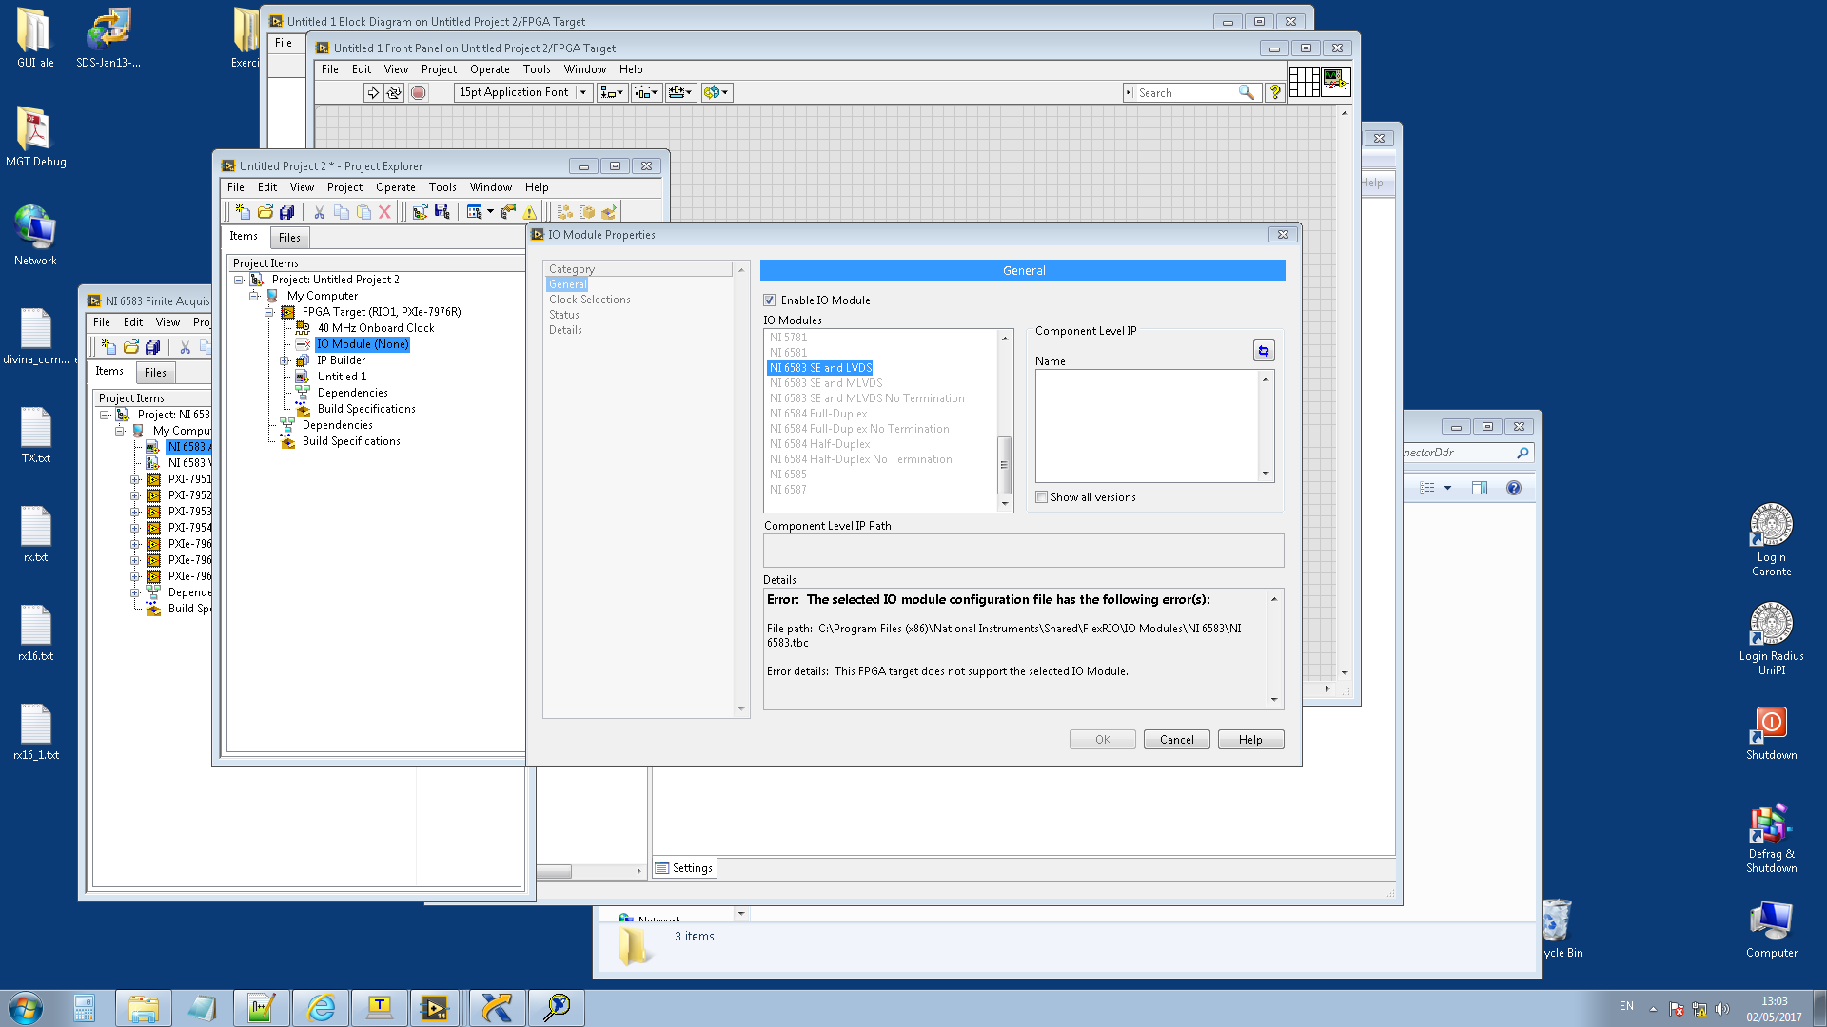1827x1027 pixels.
Task: Click New Project icon in Untitled Project 2 toolbar
Action: (243, 212)
